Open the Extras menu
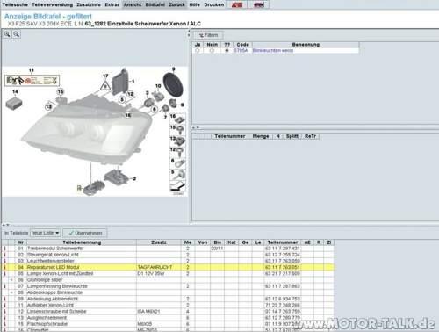 (112, 4)
